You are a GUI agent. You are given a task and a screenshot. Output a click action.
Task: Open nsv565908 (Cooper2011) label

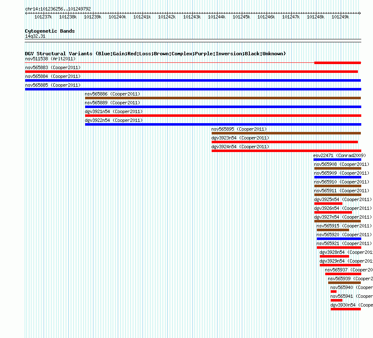342,164
